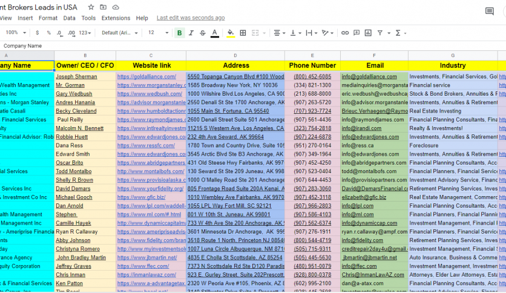Open the Extensions menu
The width and height of the screenshot is (506, 293).
tap(116, 18)
